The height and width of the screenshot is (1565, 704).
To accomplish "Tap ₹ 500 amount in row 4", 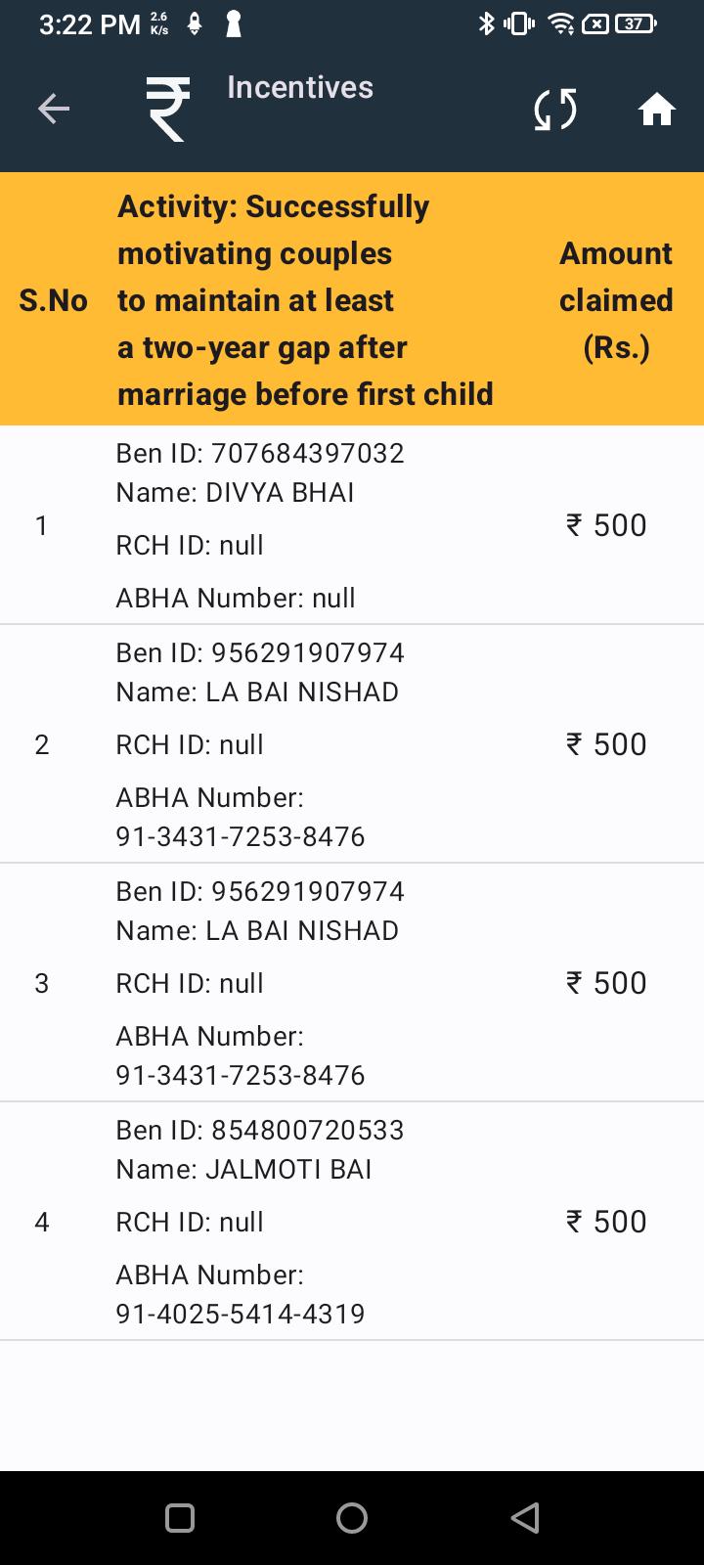I will point(606,1222).
